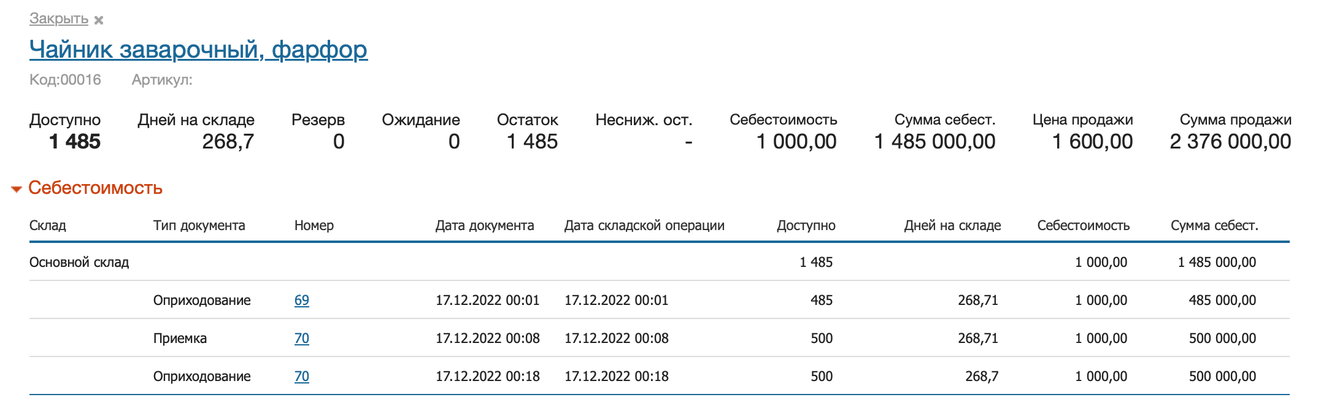Viewport: 1329px width, 416px height.
Task: Sort by Дата документа column header
Action: [x=484, y=225]
